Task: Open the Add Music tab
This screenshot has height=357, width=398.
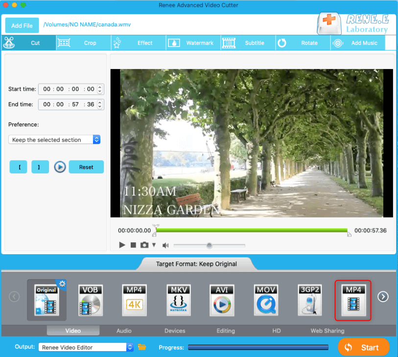Action: click(x=358, y=43)
